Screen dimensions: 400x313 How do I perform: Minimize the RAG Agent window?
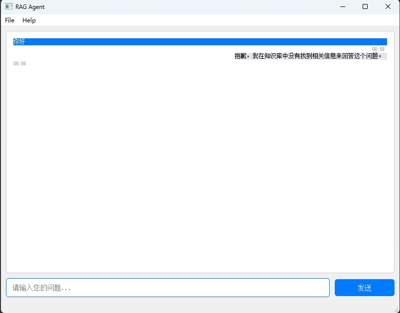[x=343, y=6]
